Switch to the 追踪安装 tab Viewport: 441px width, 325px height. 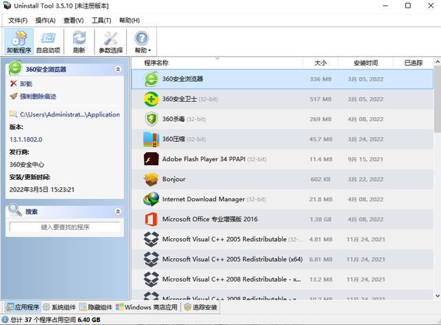[x=201, y=307]
